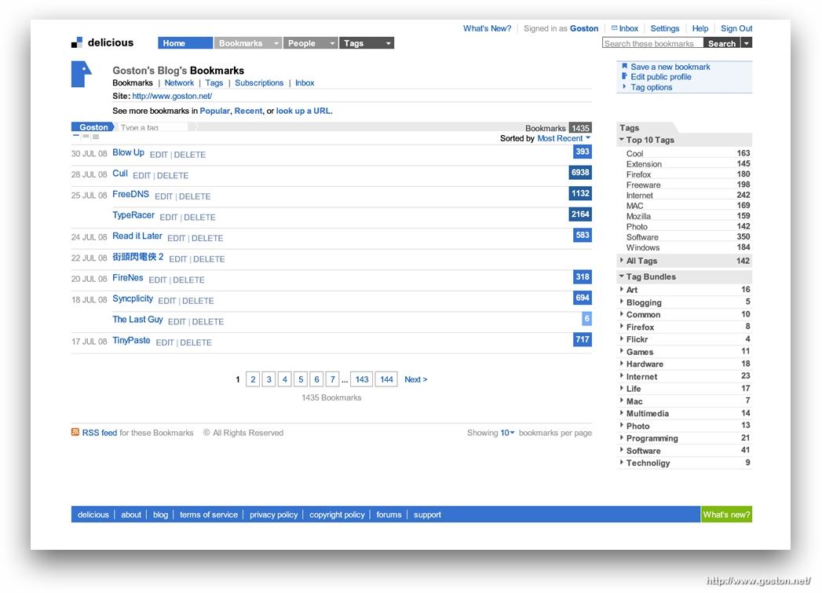Collapse the Top 10 Tags section
The height and width of the screenshot is (593, 822).
(621, 140)
